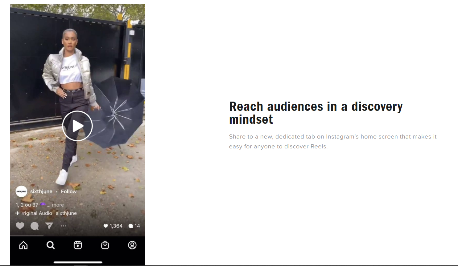Play the Reel video
Viewport: 458px width, 266px height.
tap(77, 126)
